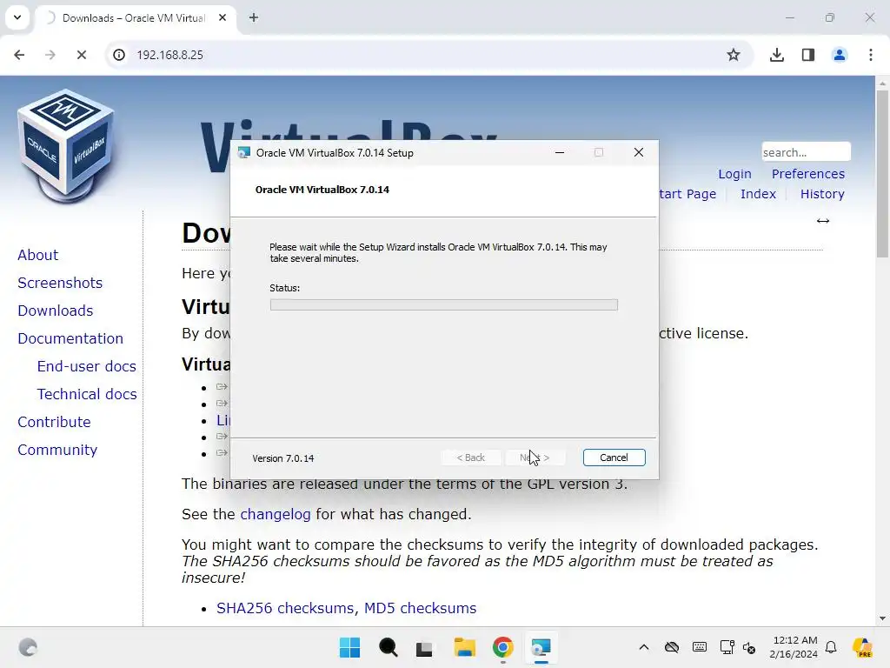
Task: Open the Index link
Action: pos(758,194)
